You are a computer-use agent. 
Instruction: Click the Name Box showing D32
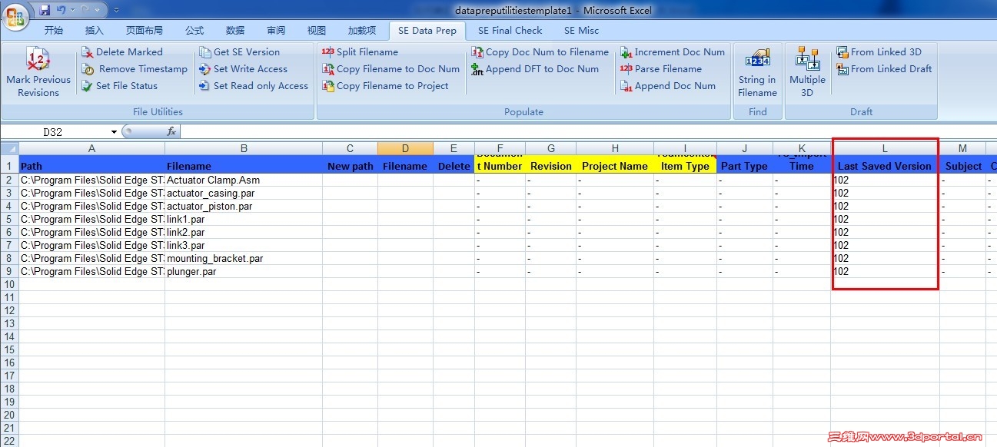point(55,132)
